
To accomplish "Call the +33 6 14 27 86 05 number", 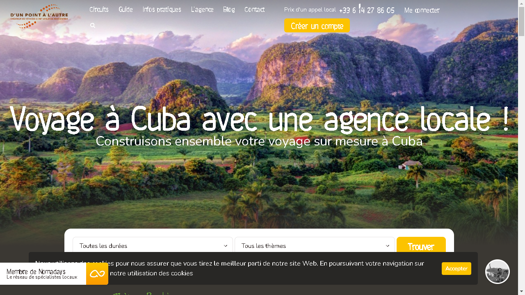I will click(367, 10).
